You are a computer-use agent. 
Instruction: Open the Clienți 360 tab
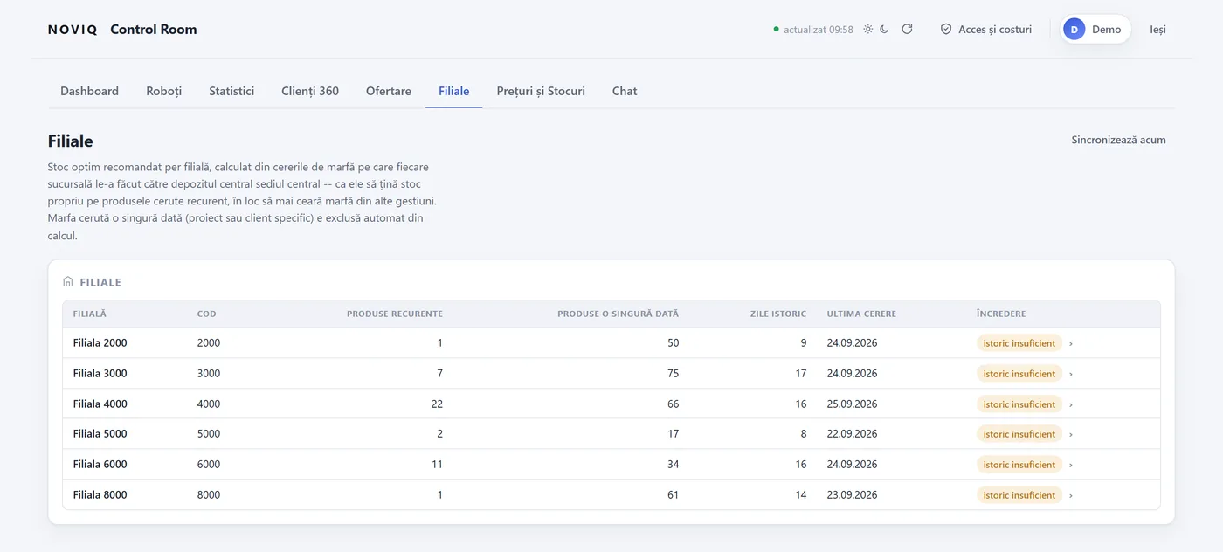(310, 91)
